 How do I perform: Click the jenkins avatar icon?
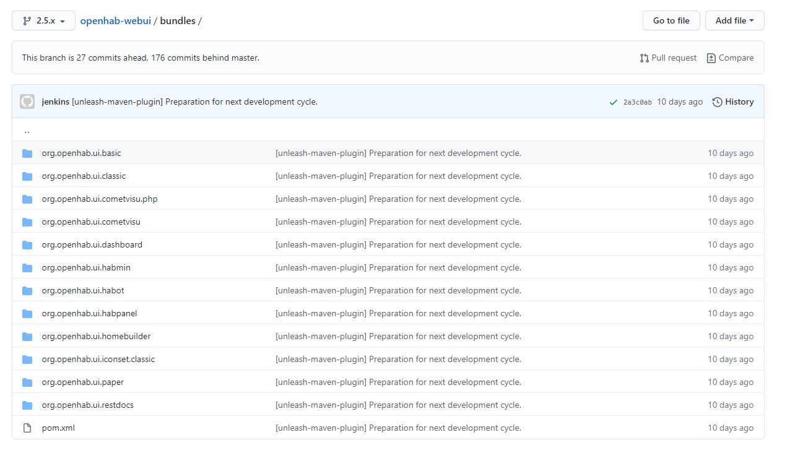click(x=27, y=101)
